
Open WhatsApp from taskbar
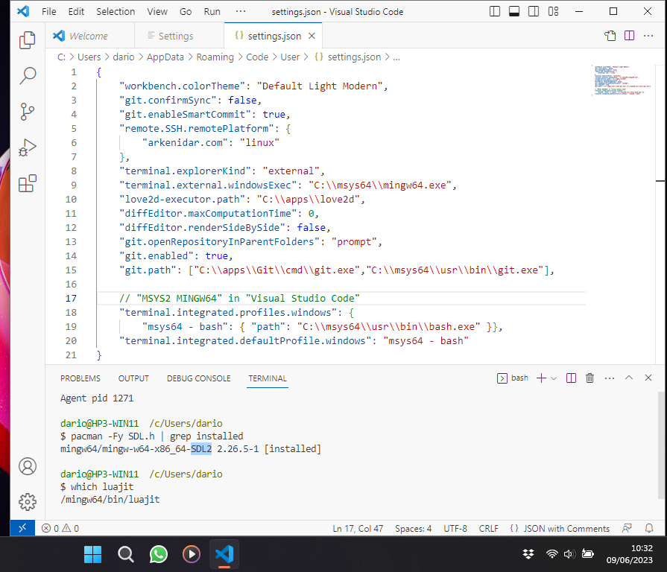pyautogui.click(x=158, y=554)
